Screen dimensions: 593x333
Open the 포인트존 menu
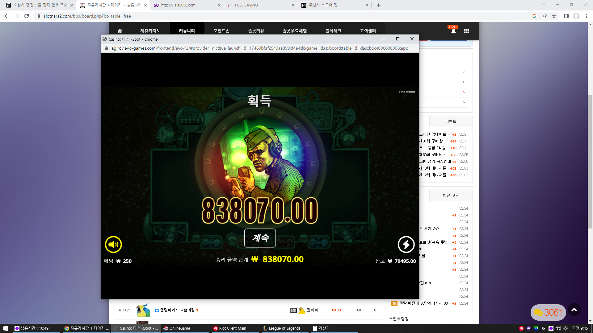(221, 31)
